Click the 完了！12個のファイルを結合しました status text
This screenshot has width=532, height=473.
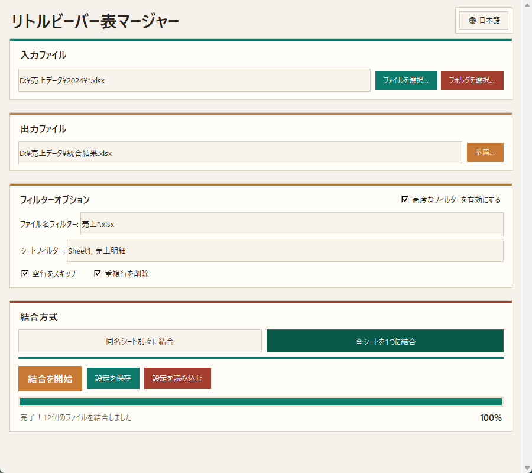pos(76,417)
